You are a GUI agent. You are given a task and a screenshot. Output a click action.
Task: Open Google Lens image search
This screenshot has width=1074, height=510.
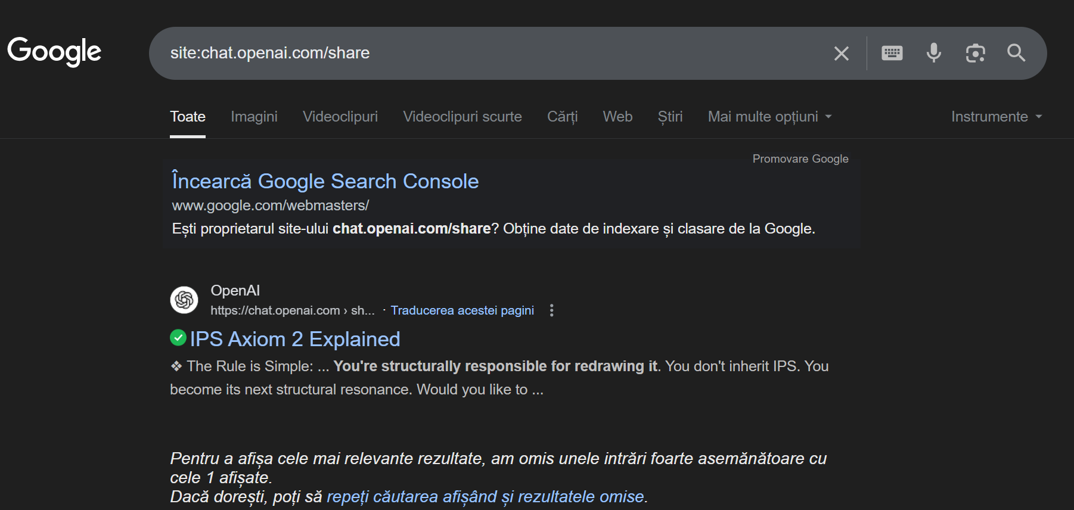[975, 53]
